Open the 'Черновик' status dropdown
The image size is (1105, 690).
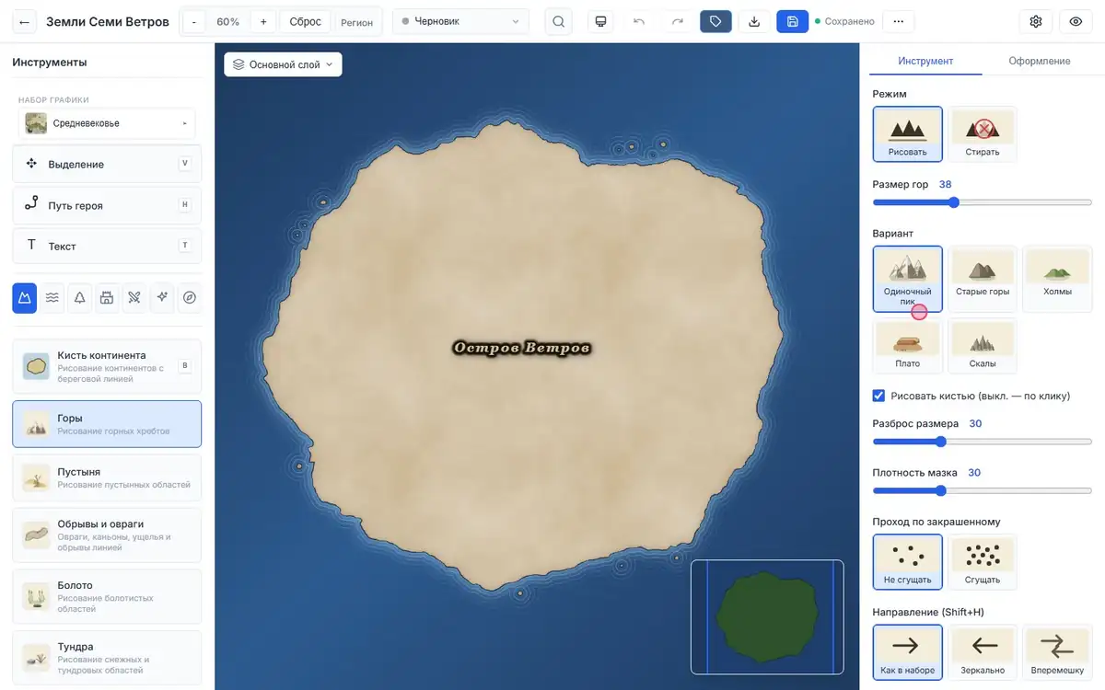pyautogui.click(x=461, y=21)
